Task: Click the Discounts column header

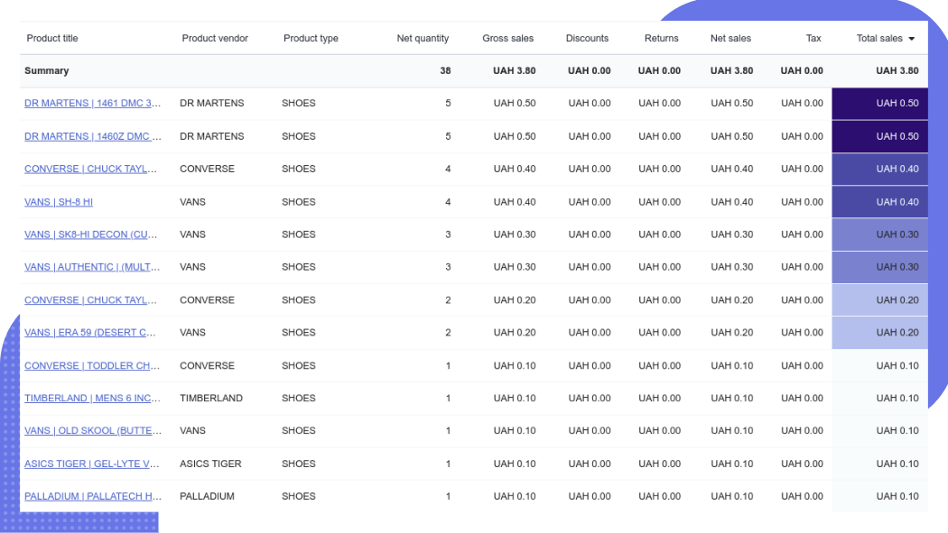Action: [587, 38]
